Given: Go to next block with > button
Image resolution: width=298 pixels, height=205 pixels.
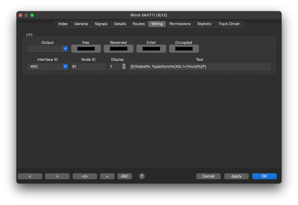Looking at the screenshot, I should (57, 176).
